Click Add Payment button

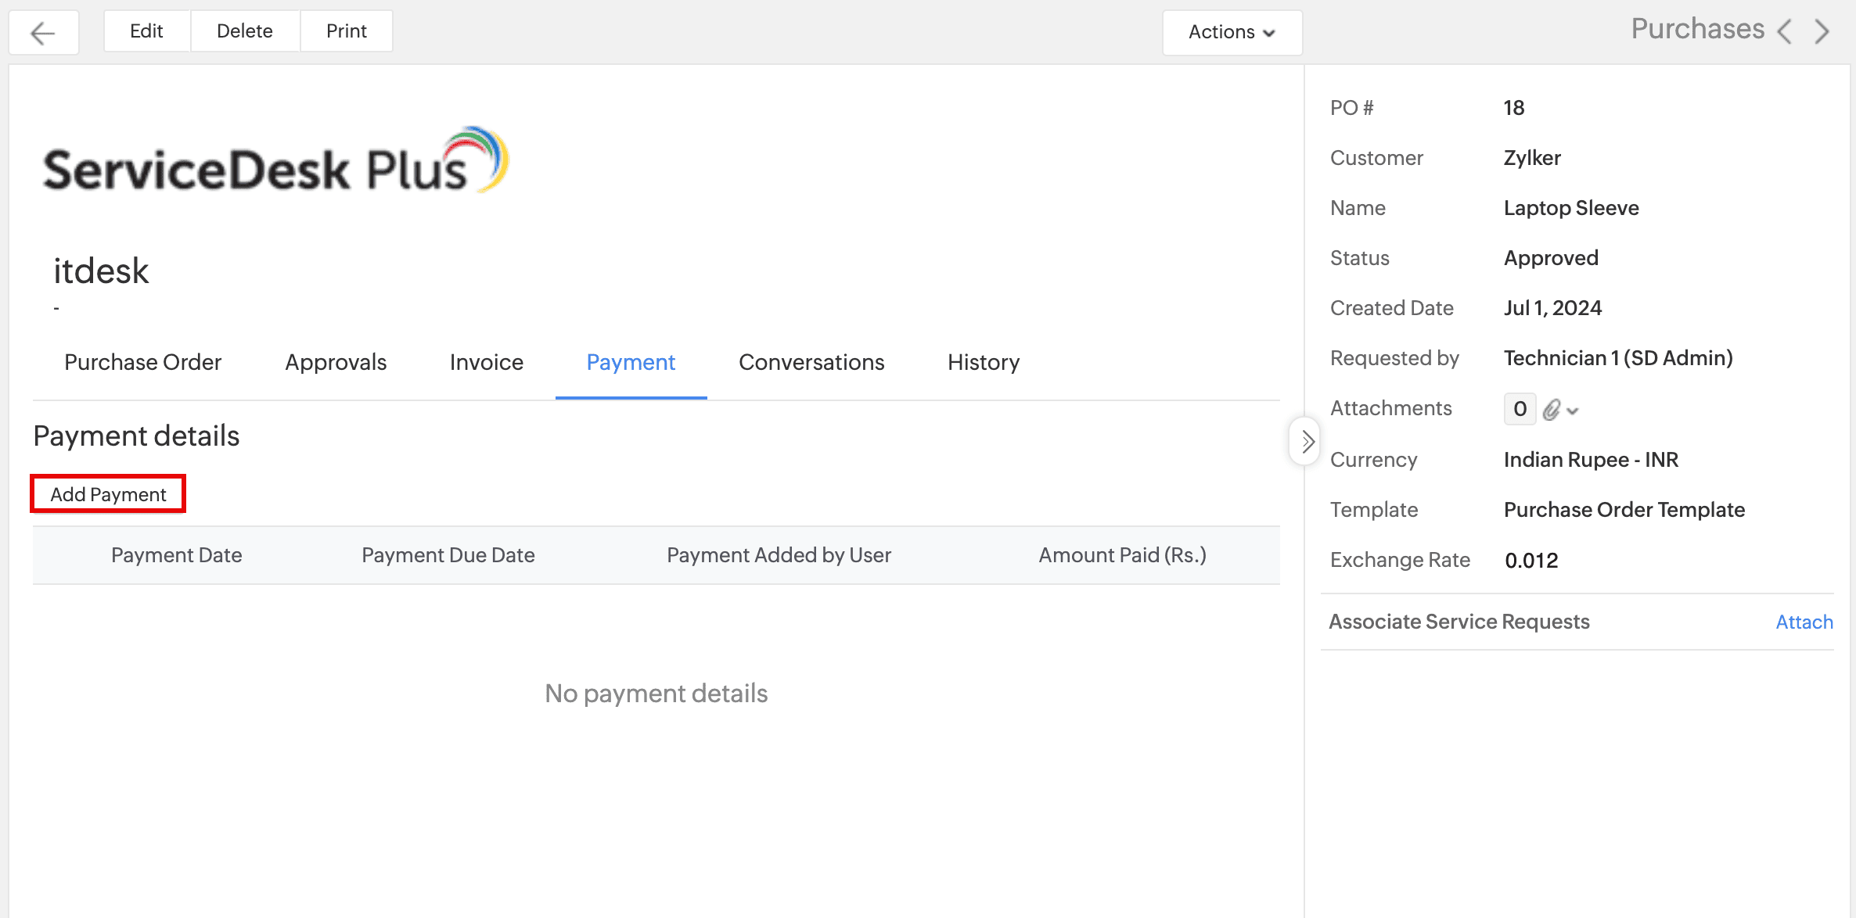(x=108, y=494)
